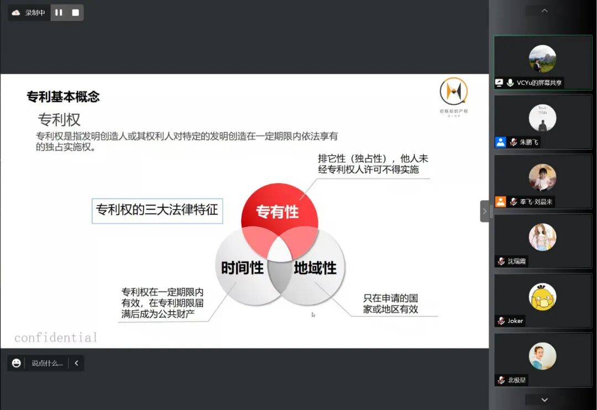The image size is (597, 410).
Task: Open the emoji picker in the chat bar
Action: pos(17,363)
